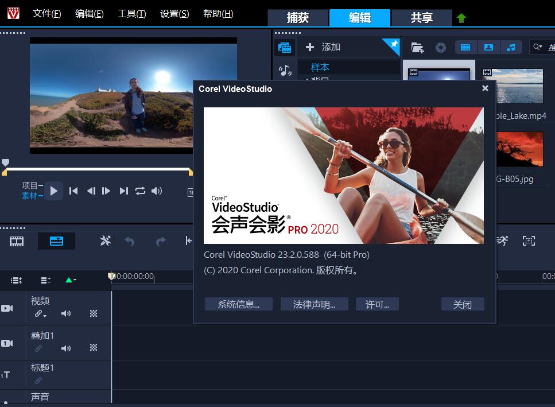Play the preview video
Screen dimensions: 555x407
point(54,191)
